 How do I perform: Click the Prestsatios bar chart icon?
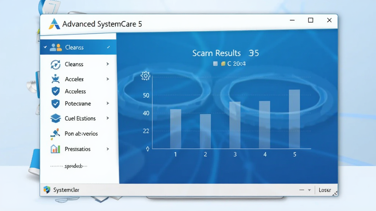(55, 149)
